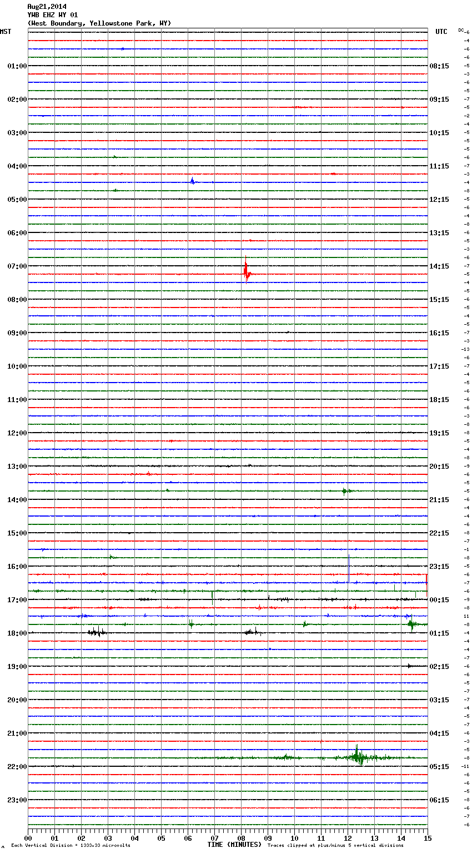The width and height of the screenshot is (472, 853).
Task: Select the 01:00 MST row label
Action: click(x=17, y=66)
